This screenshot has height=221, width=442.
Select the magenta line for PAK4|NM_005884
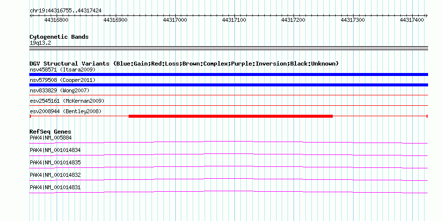coord(228,142)
